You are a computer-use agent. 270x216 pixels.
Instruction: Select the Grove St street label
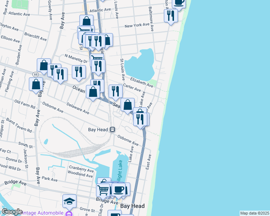[87, 210]
